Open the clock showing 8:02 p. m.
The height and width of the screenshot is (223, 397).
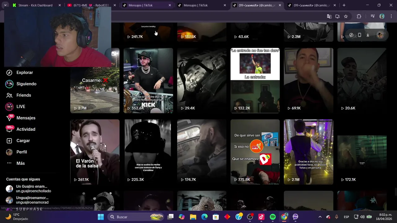point(384,217)
